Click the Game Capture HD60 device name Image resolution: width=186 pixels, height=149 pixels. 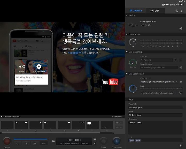pos(148,22)
